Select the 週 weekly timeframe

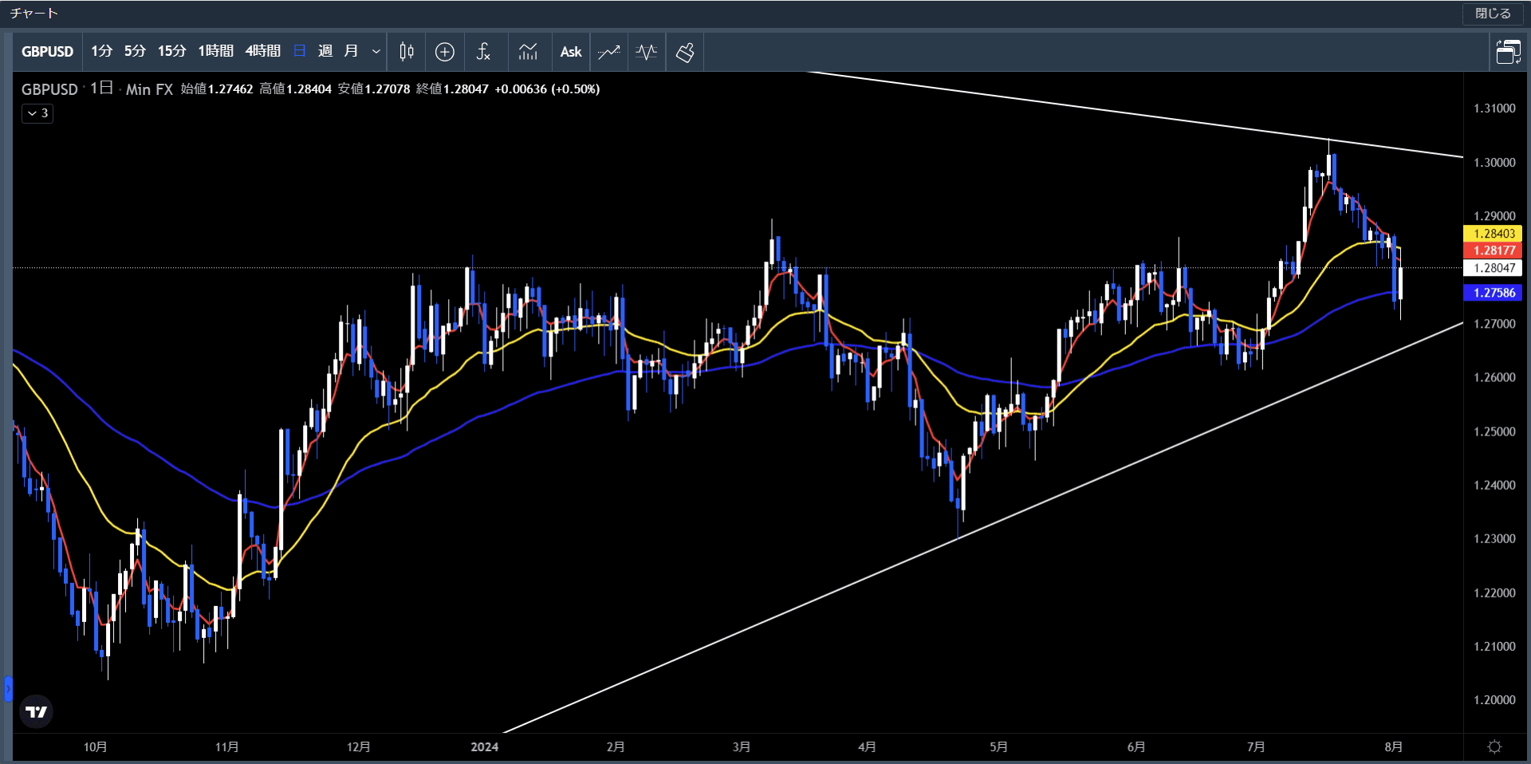[x=325, y=52]
